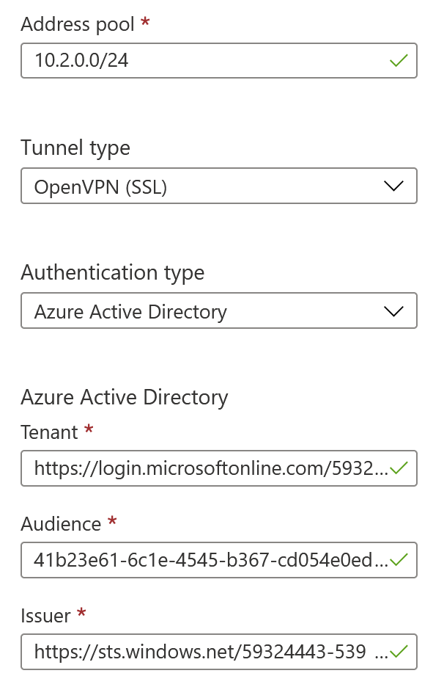
Task: Click the Issuer sts.windows.net URL field
Action: (218, 652)
